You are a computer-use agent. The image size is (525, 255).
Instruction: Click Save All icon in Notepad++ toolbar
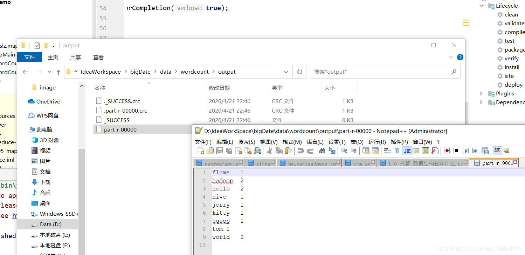(229, 151)
